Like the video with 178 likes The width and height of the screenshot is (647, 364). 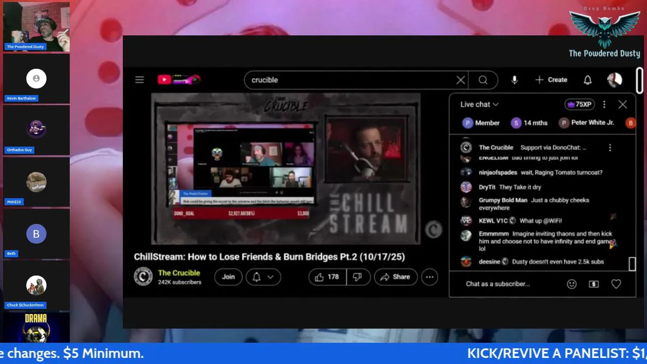pos(327,277)
